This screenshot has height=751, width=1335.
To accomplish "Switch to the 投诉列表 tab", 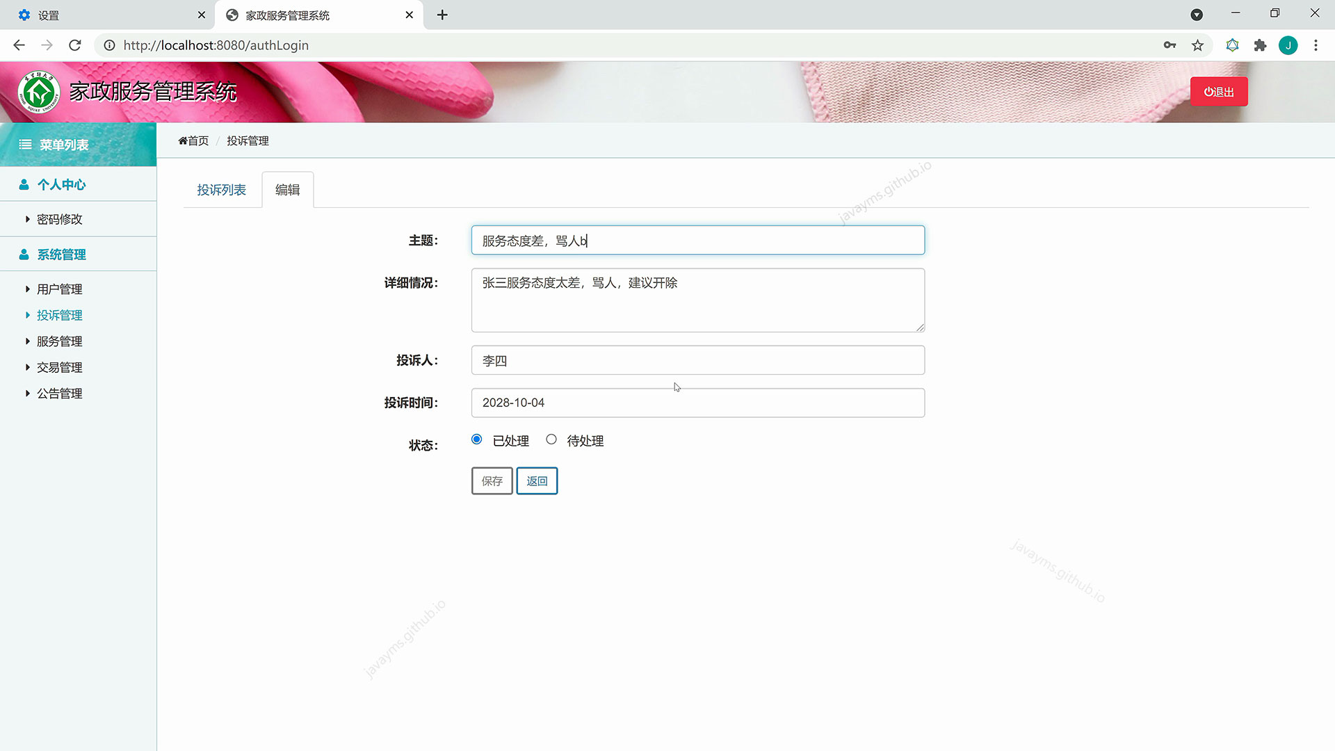I will (221, 190).
